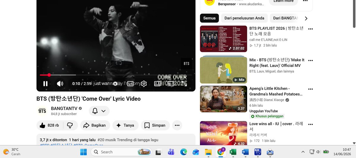
Task: Open weather widget 30°C Cerah
Action: click(x=12, y=152)
